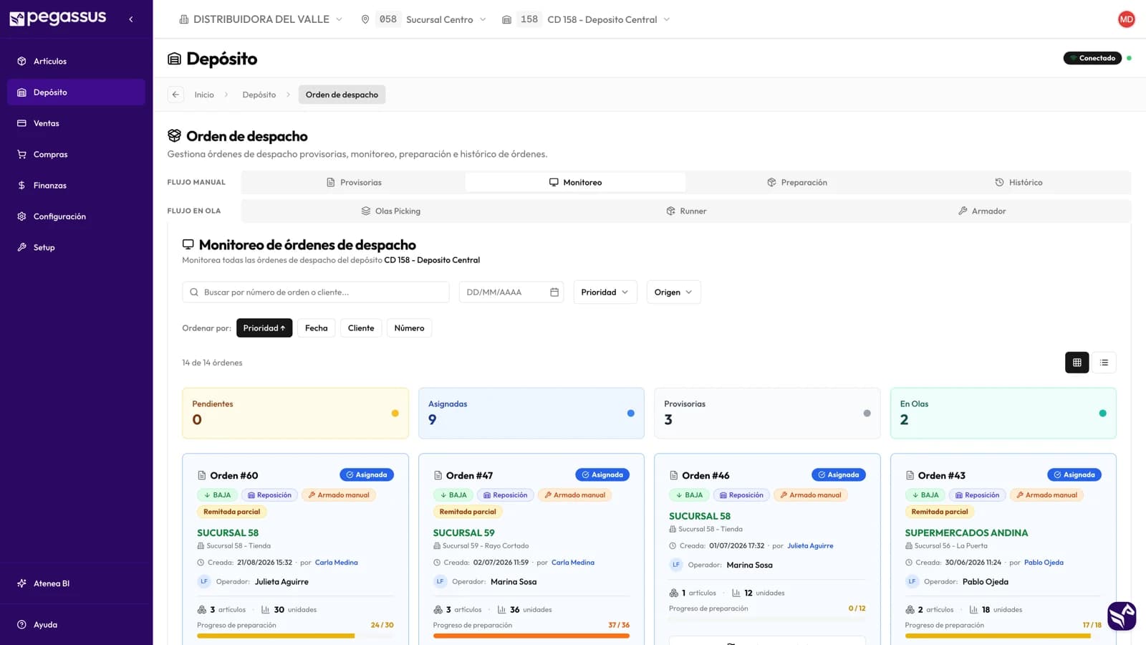Screen dimensions: 1146x645
Task: Expand the DISTRIBUIDORA DEL VALLE company dropdown
Action: (261, 19)
